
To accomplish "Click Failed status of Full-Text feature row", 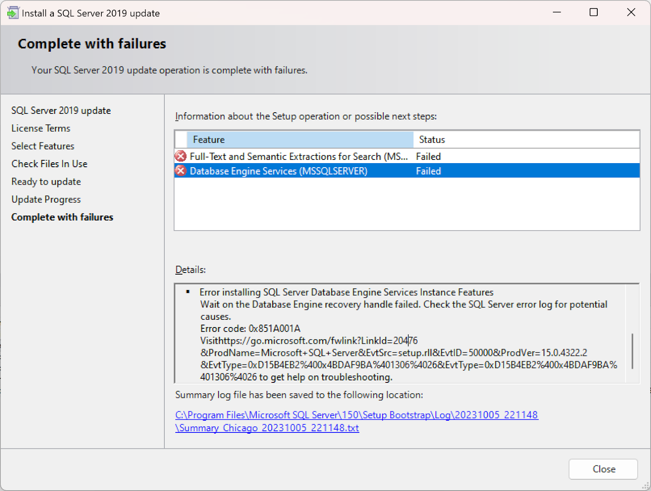I will coord(428,157).
